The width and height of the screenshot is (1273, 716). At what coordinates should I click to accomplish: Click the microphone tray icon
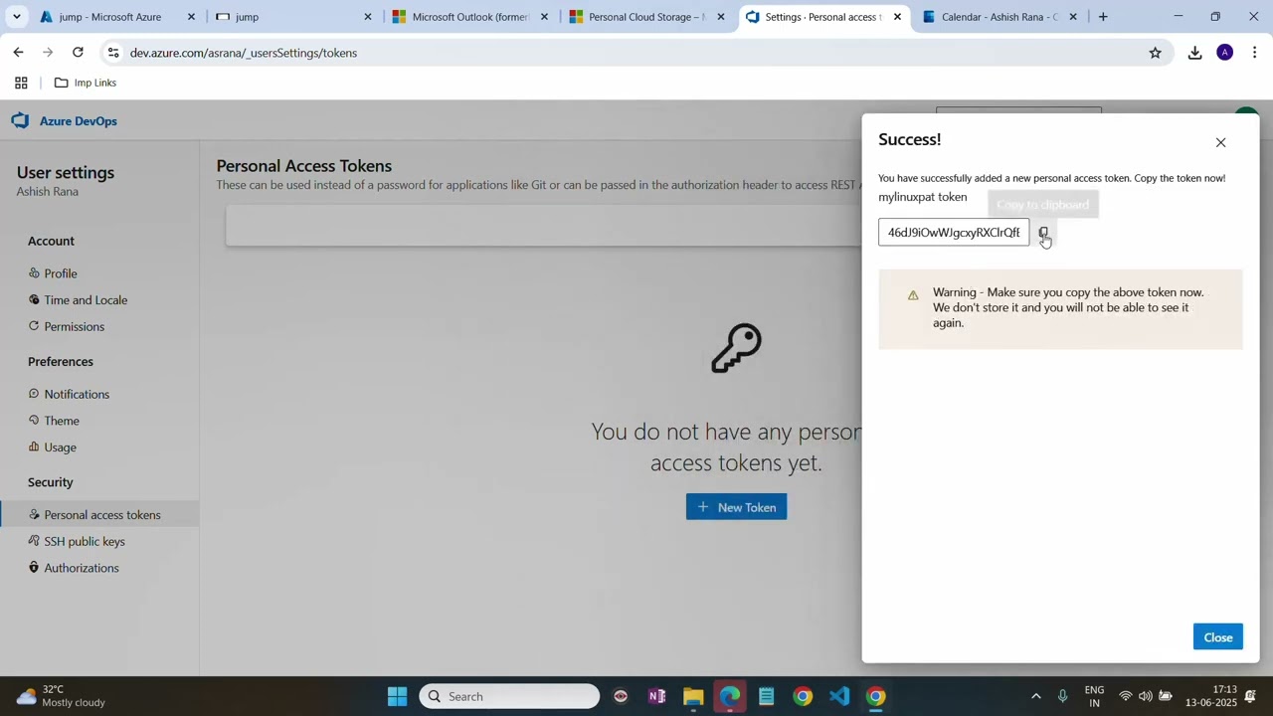1062,696
